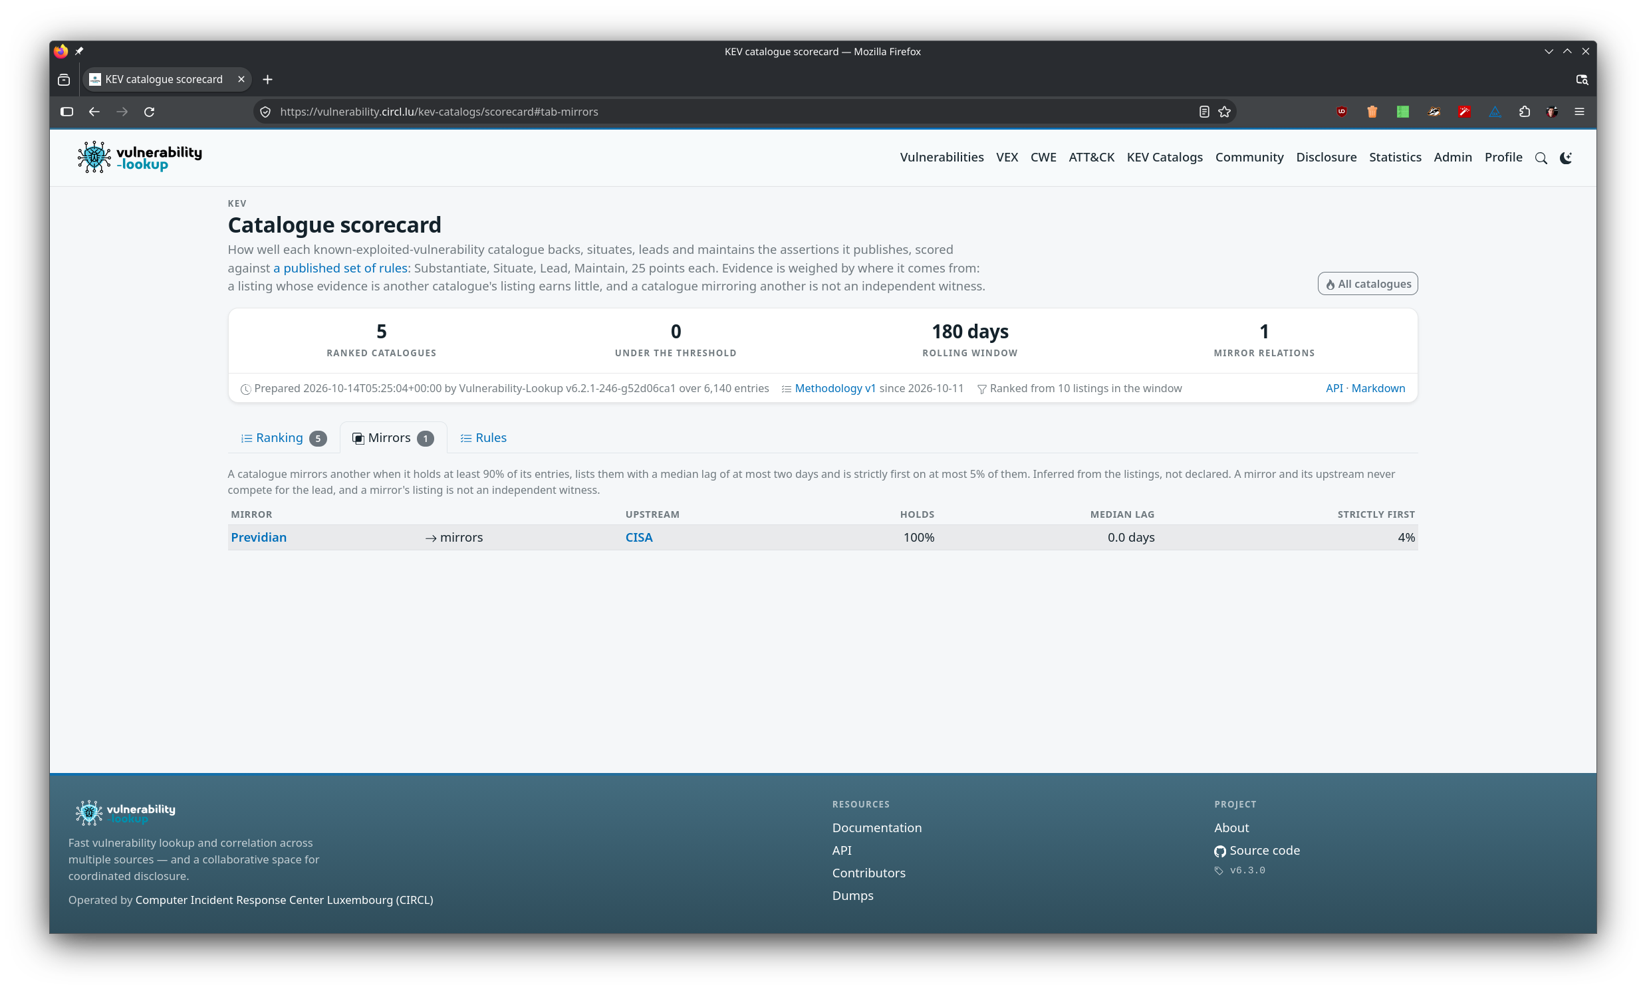
Task: Open the Community navigation item
Action: pyautogui.click(x=1249, y=157)
